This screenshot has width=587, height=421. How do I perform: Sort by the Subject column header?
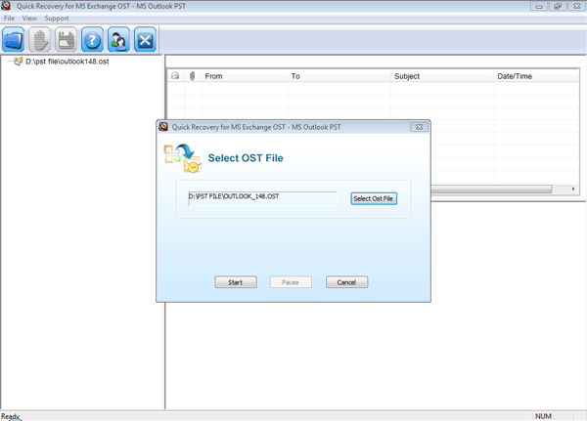(x=442, y=76)
